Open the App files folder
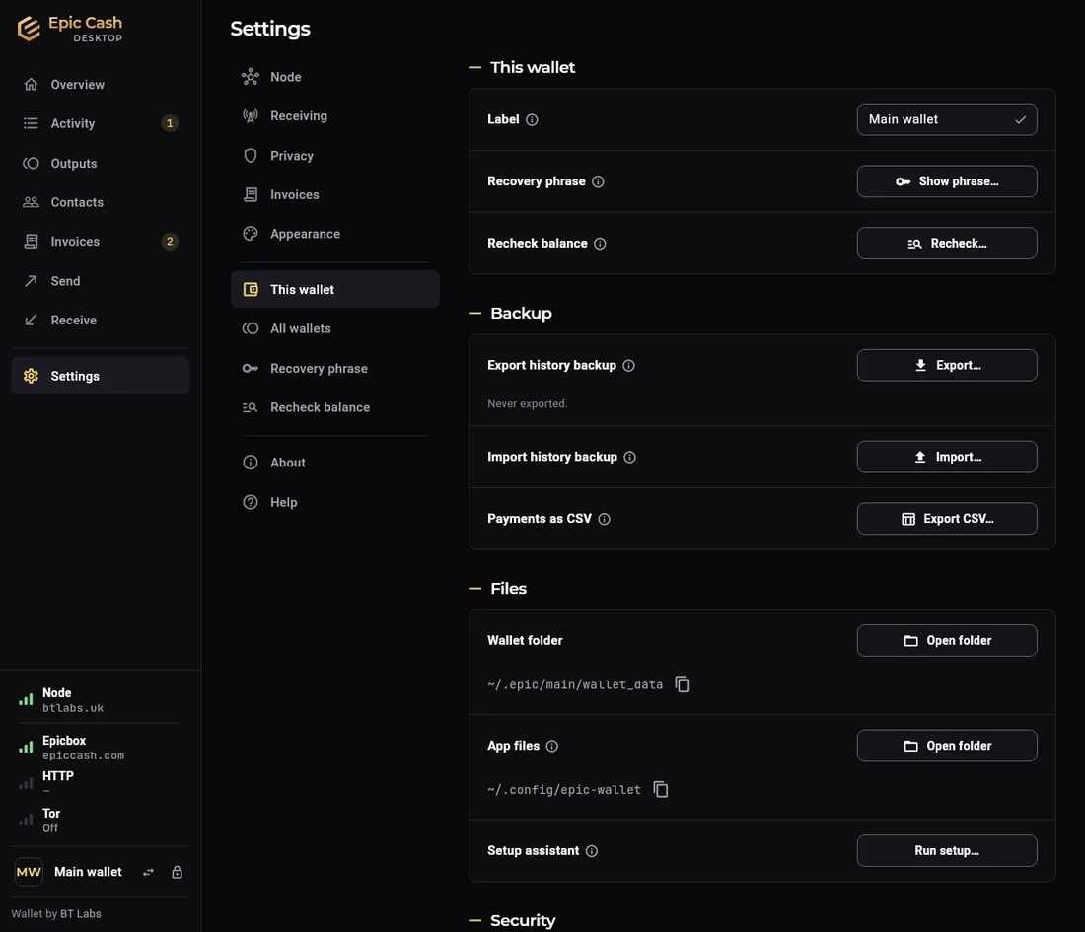The width and height of the screenshot is (1085, 932). click(947, 746)
